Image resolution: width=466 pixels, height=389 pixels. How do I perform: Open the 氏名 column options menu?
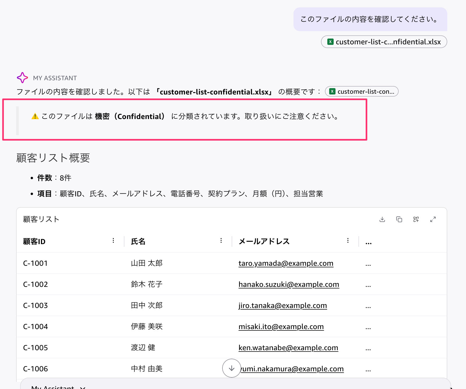click(x=221, y=240)
